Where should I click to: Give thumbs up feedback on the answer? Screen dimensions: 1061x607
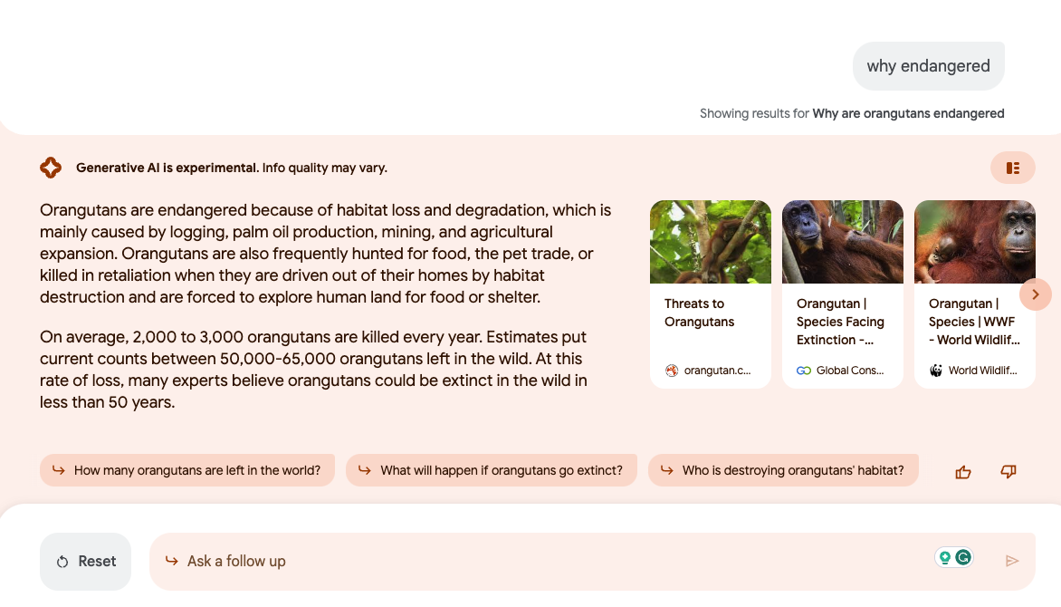962,471
